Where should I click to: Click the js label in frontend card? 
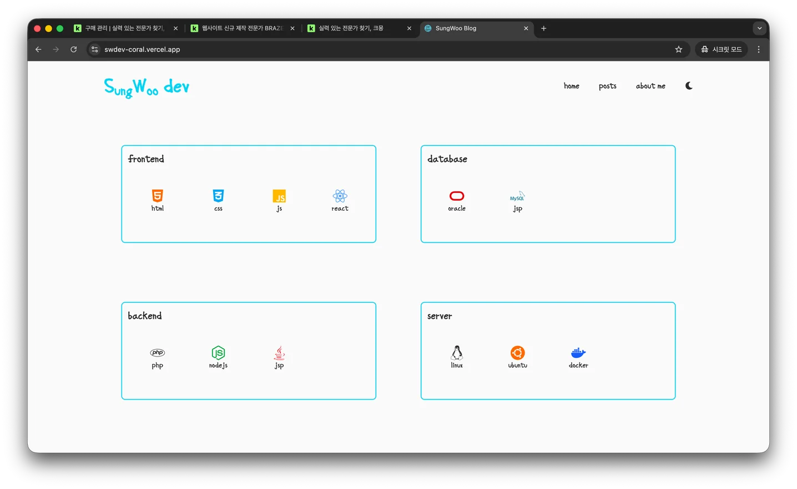[x=279, y=209]
